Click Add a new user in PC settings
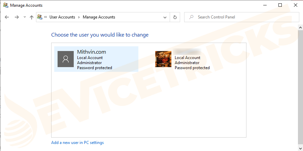 pyautogui.click(x=77, y=143)
